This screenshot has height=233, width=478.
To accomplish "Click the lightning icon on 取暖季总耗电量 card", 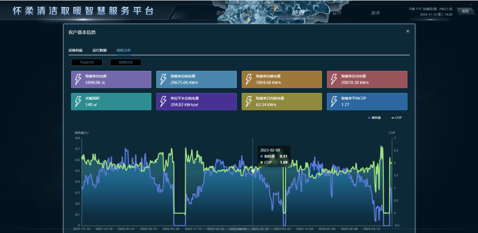I will (163, 79).
